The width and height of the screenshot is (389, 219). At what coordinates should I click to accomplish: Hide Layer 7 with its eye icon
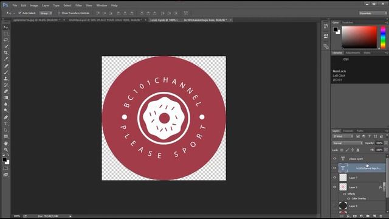pos(334,178)
